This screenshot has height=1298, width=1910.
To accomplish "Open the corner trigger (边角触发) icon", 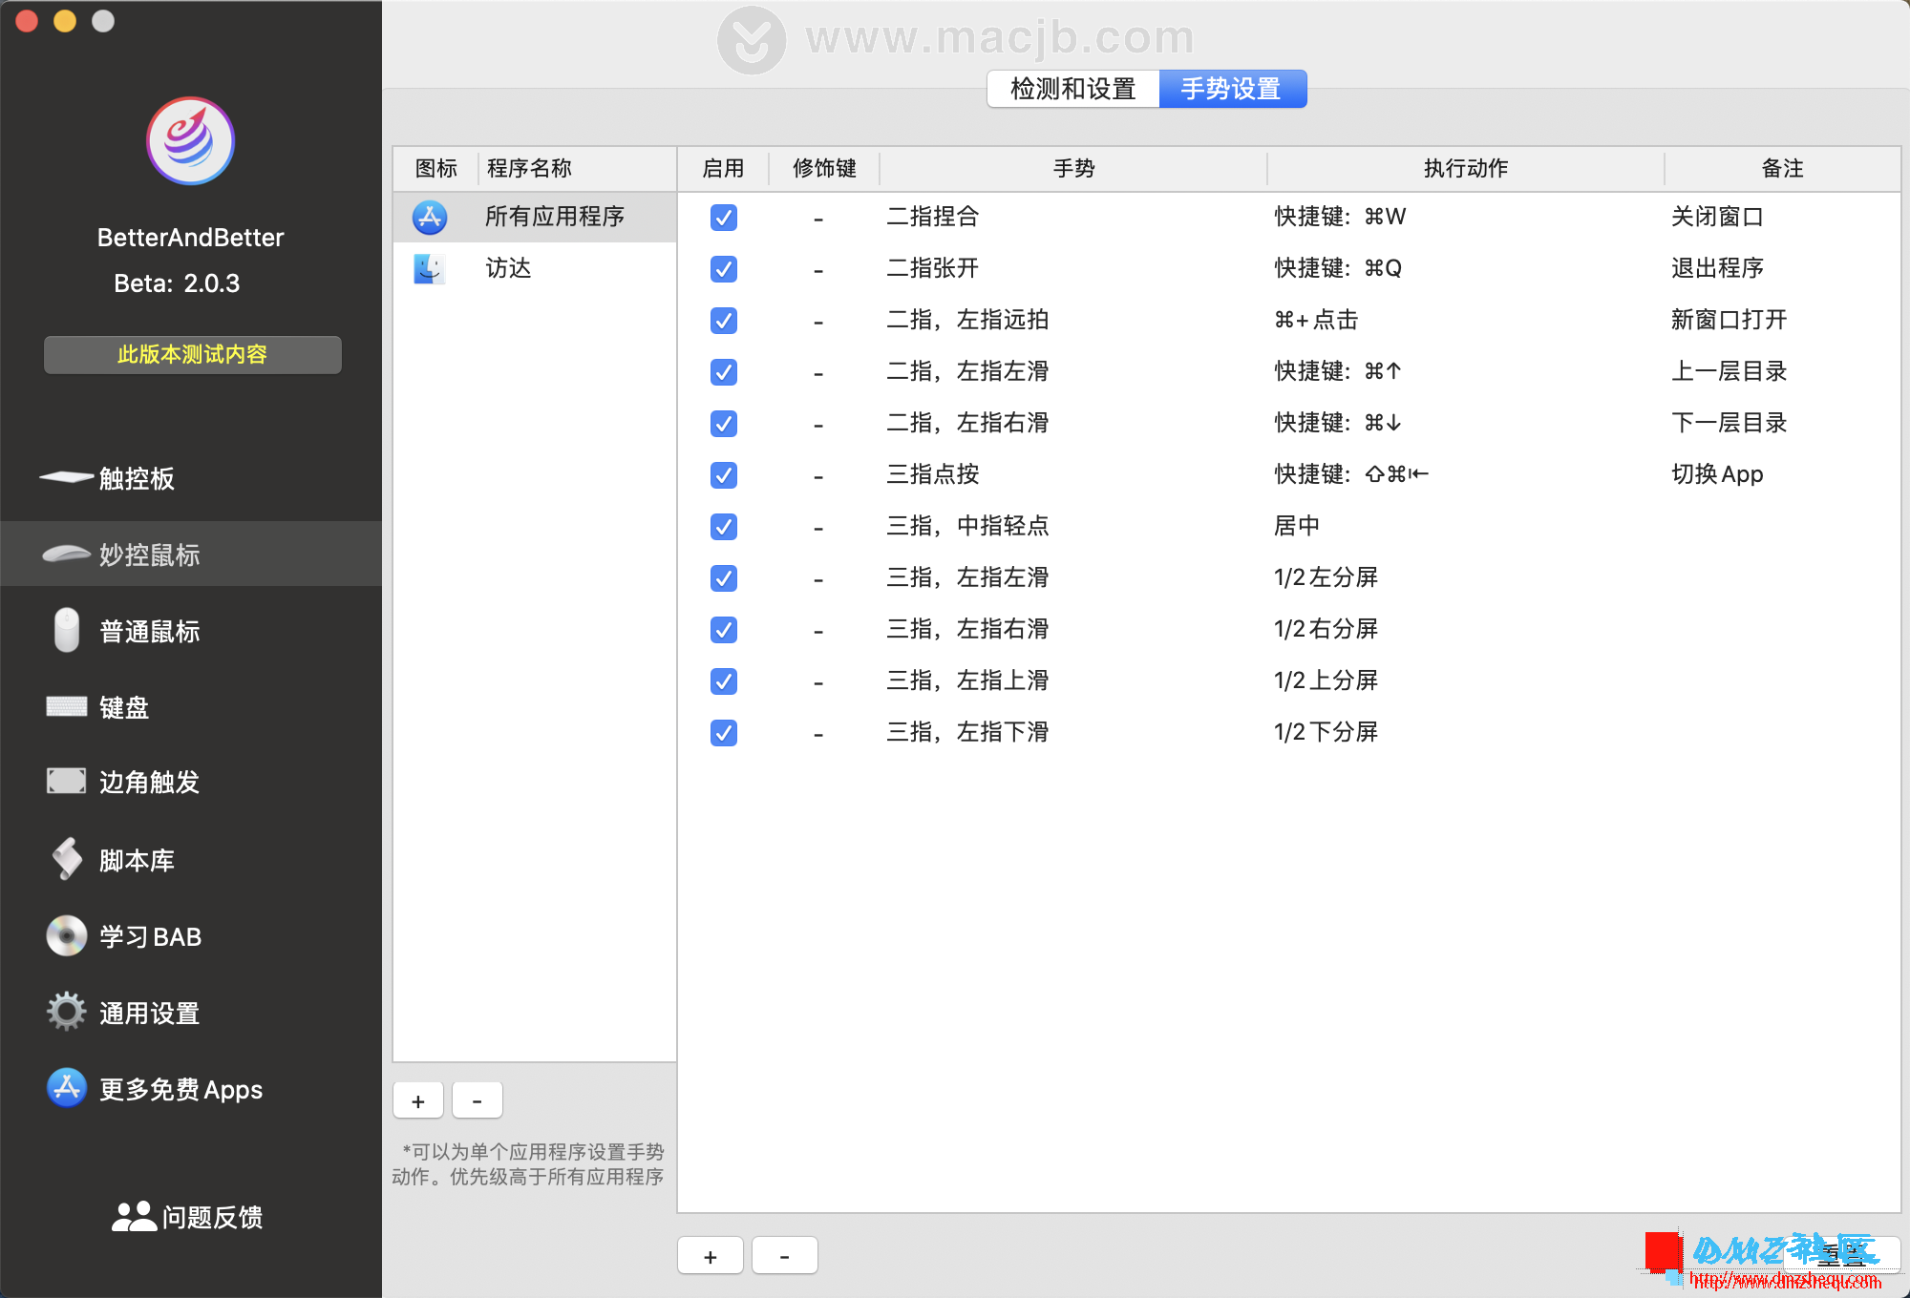I will coord(66,781).
